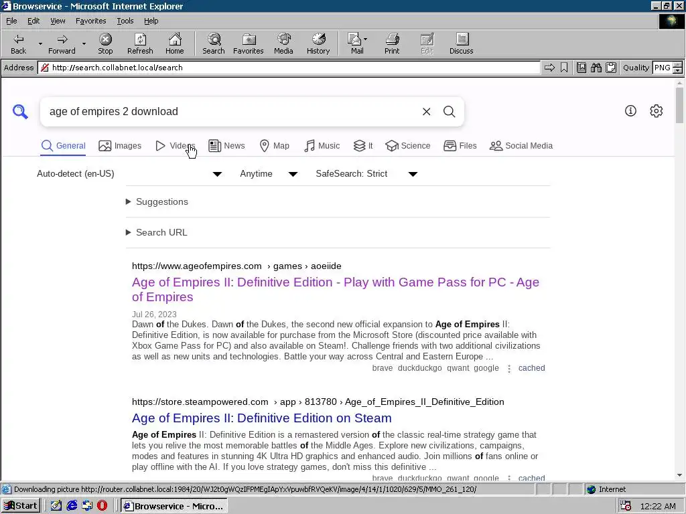Image resolution: width=686 pixels, height=514 pixels.
Task: Switch to the Files search tab
Action: point(460,146)
